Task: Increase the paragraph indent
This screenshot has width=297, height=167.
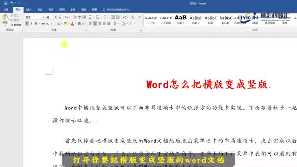Action: pos(117,17)
